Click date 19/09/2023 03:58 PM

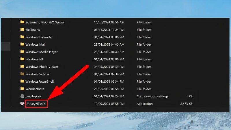coord(109,104)
